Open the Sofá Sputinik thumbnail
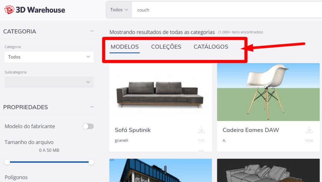Viewport: 322px width, 182px height. 160,92
